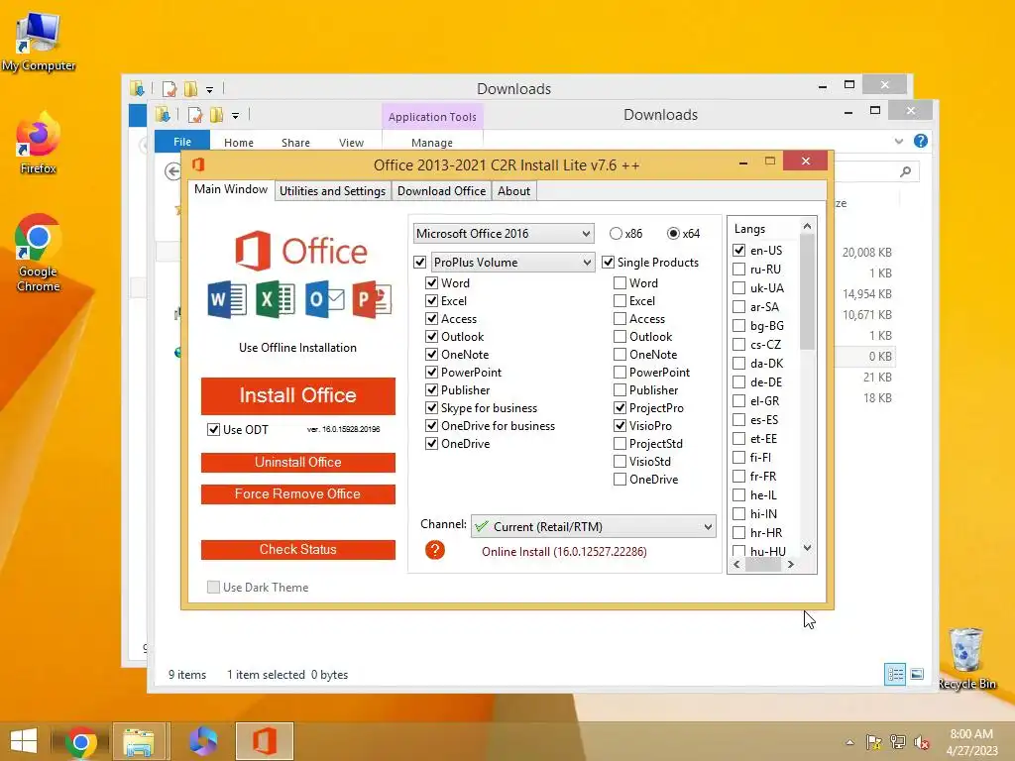Click Properties icon in Downloads quick access toolbar

[x=195, y=115]
